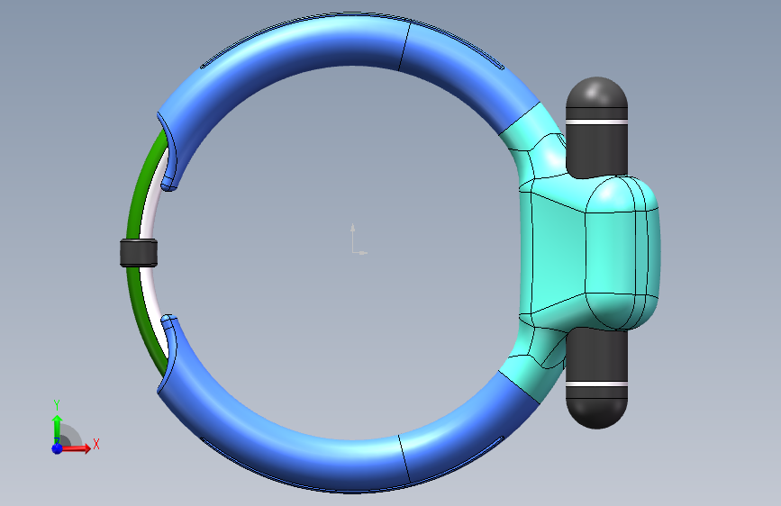Select the origin marker at the ring center
781x506 pixels.
[359, 239]
